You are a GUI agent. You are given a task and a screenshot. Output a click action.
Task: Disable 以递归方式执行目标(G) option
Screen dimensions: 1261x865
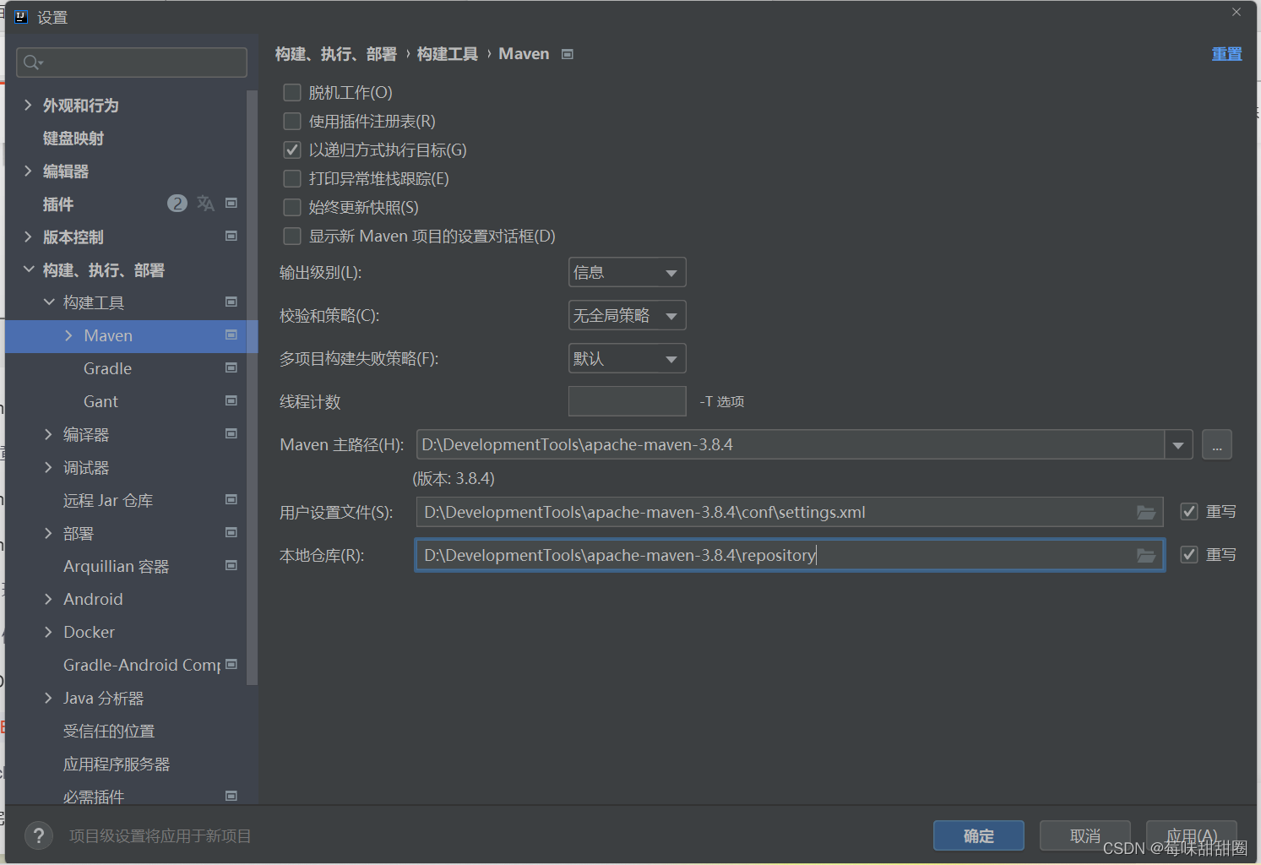pyautogui.click(x=291, y=150)
